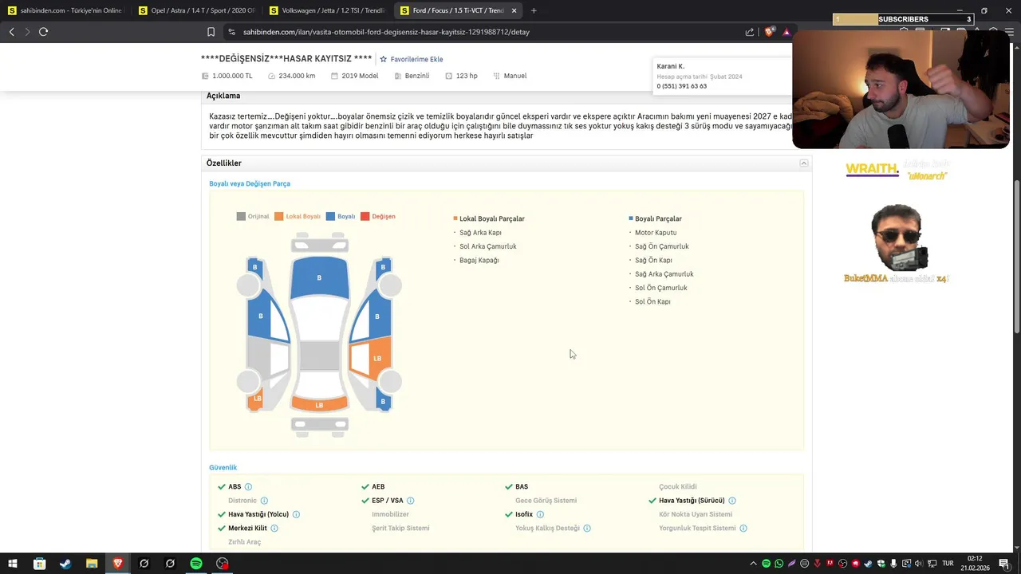Click the info icon next to Hava Yastığı (Yolcu)
The width and height of the screenshot is (1021, 574).
pos(296,514)
